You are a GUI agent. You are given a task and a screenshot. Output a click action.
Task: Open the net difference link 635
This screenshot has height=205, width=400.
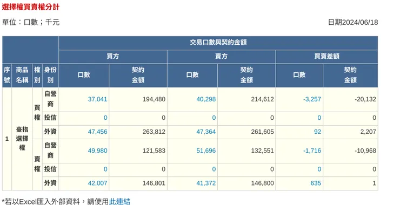coord(316,183)
